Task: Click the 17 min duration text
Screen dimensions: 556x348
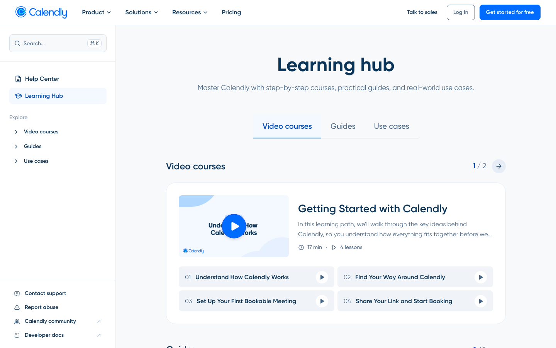Action: (315, 247)
